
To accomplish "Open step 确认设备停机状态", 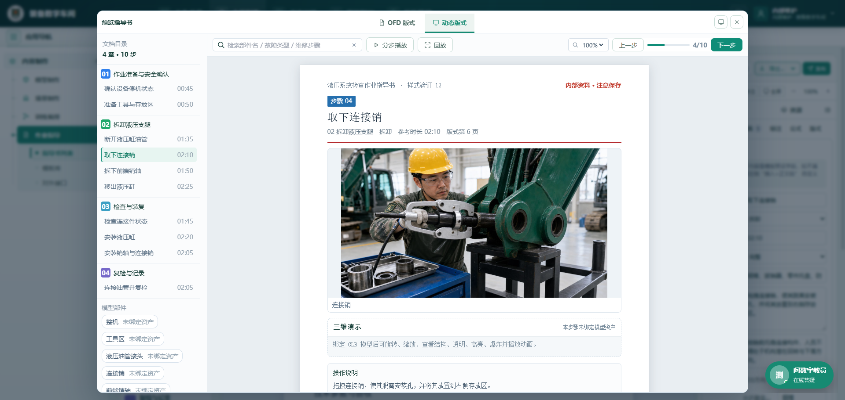I will pyautogui.click(x=149, y=89).
